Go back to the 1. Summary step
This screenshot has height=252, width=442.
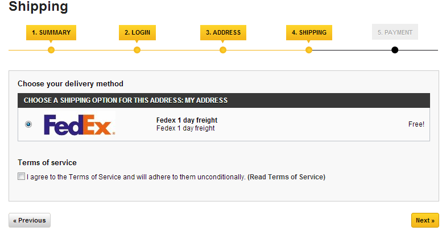pyautogui.click(x=51, y=32)
